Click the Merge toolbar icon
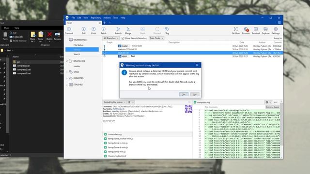 point(128,31)
